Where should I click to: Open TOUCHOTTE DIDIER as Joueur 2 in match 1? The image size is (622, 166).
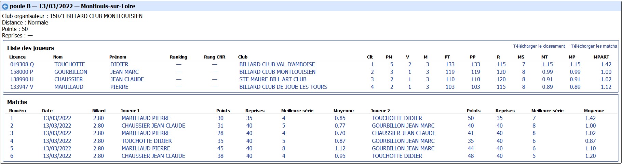(397, 118)
